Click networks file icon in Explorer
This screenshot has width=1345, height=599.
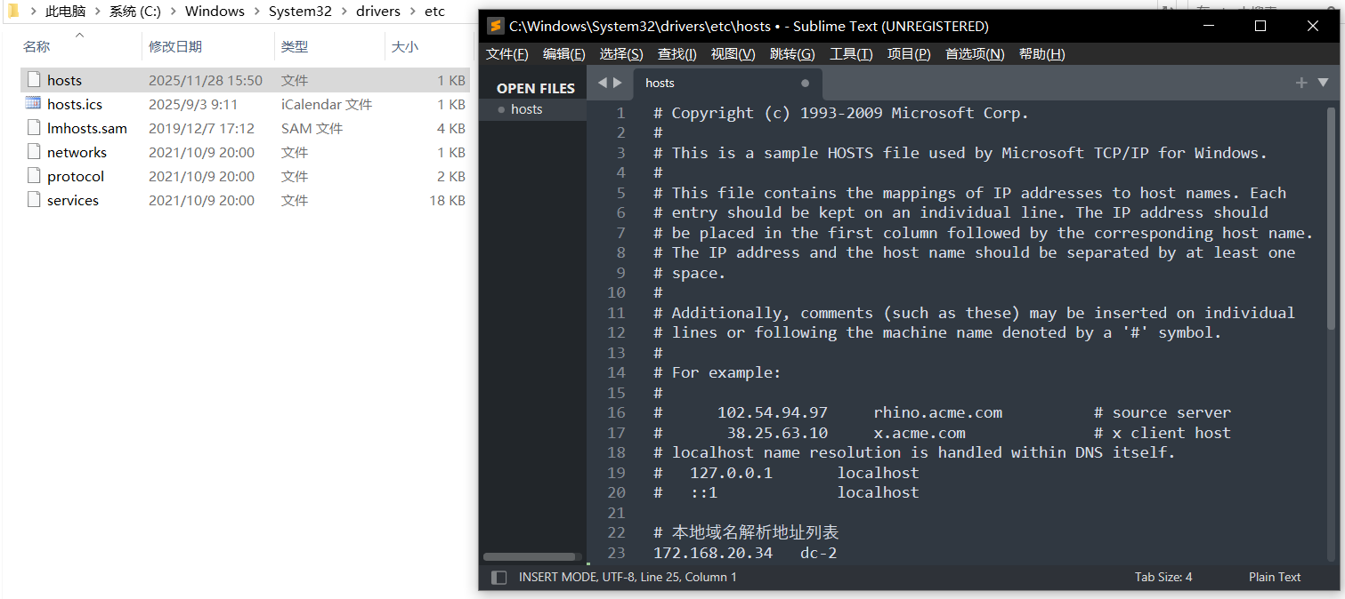point(34,152)
